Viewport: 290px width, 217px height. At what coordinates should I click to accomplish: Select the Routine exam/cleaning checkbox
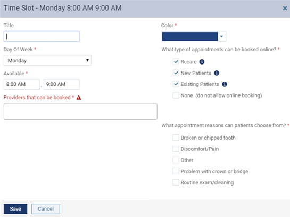coord(176,182)
